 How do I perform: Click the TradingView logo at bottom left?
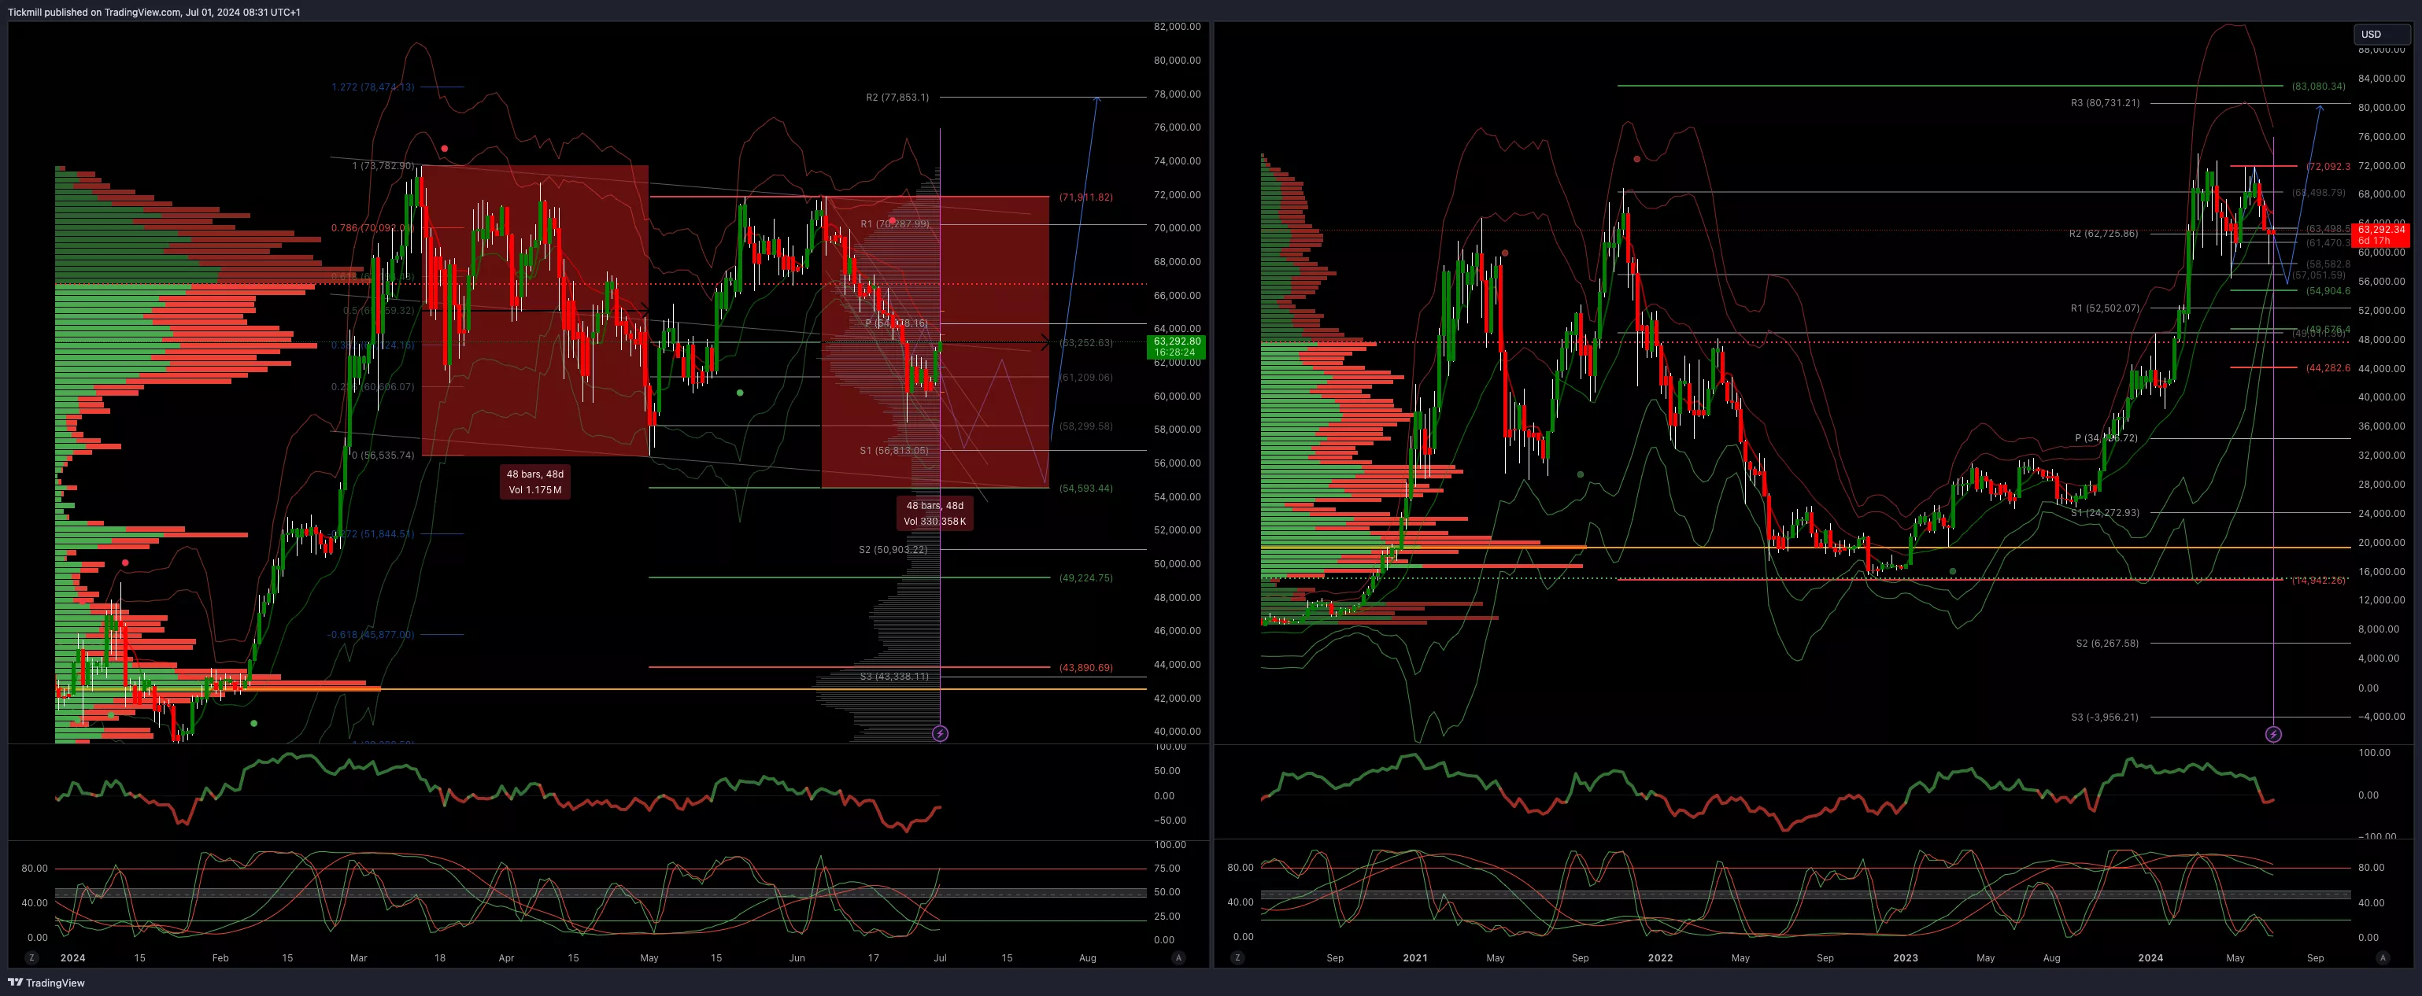coord(46,983)
